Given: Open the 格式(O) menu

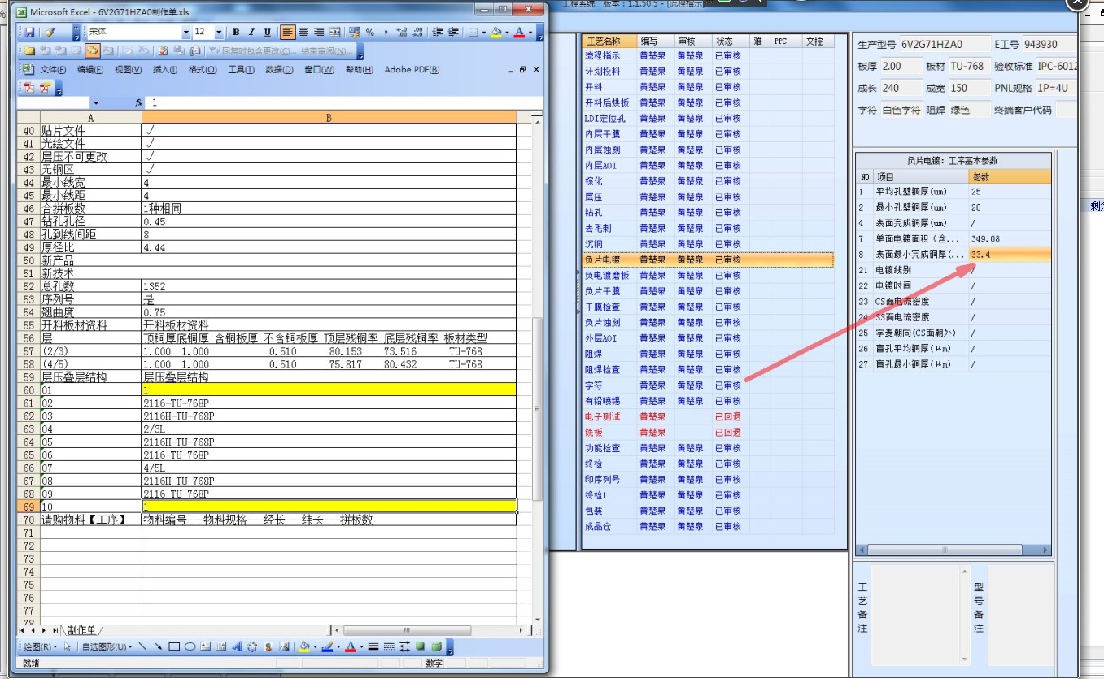Looking at the screenshot, I should click(x=203, y=70).
